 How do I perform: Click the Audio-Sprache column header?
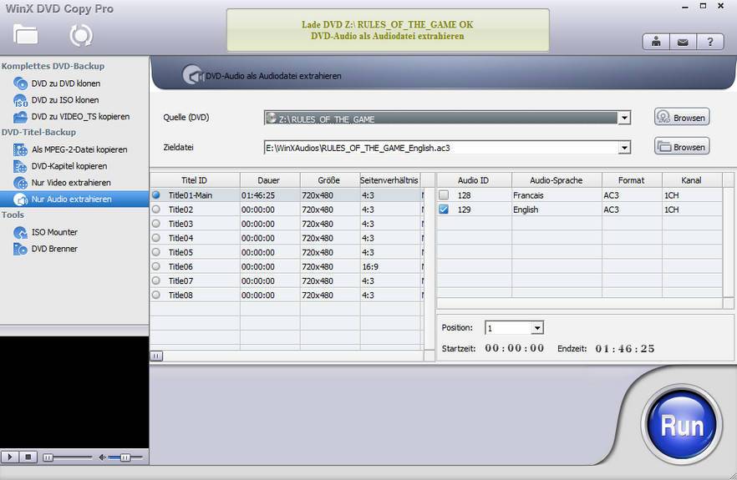[557, 179]
